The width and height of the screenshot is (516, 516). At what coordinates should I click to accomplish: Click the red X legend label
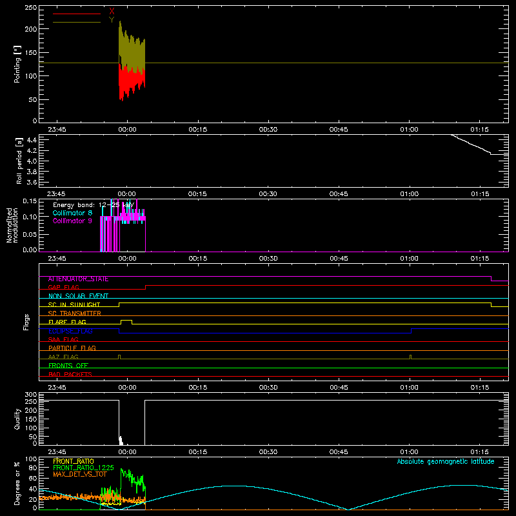click(112, 11)
